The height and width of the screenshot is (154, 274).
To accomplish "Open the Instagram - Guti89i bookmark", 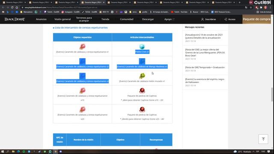I will pyautogui.click(x=71, y=12).
